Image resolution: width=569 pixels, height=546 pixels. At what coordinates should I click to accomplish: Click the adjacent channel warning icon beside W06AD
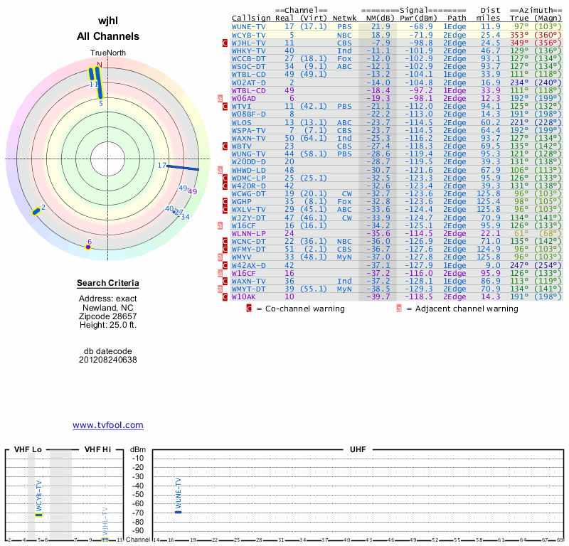220,98
